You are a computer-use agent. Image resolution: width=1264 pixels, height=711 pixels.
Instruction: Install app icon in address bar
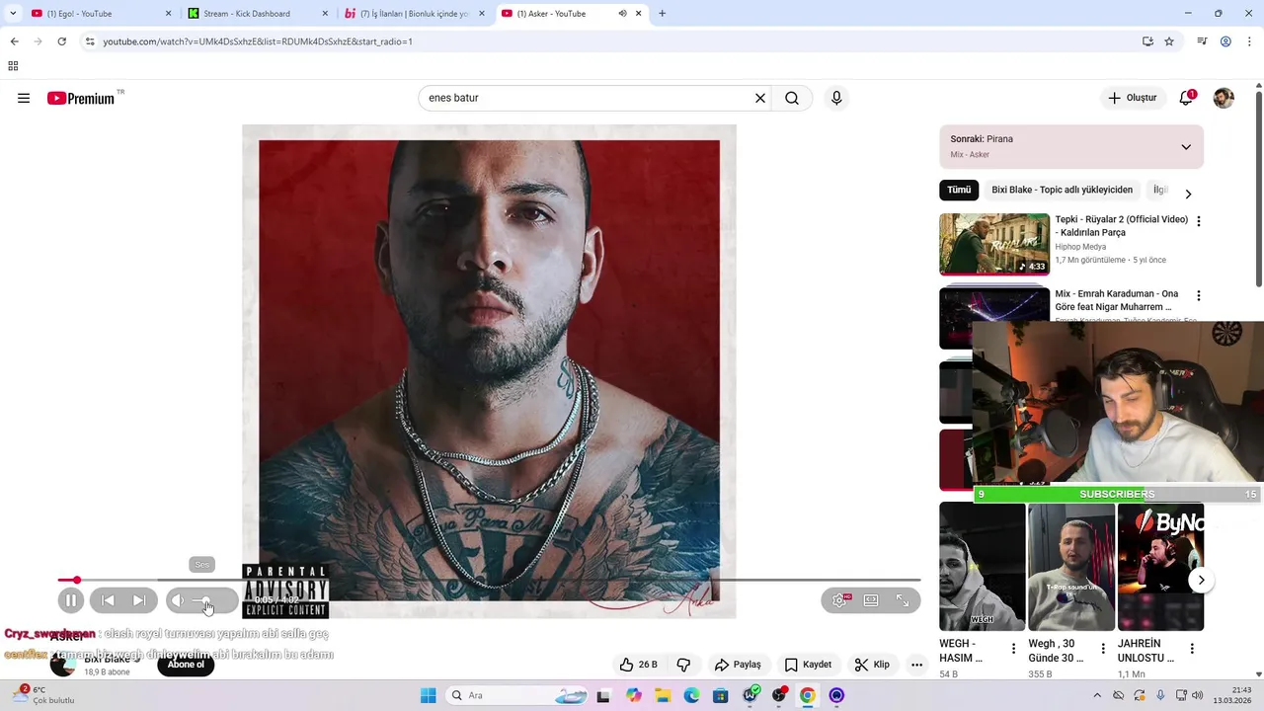pos(1147,41)
